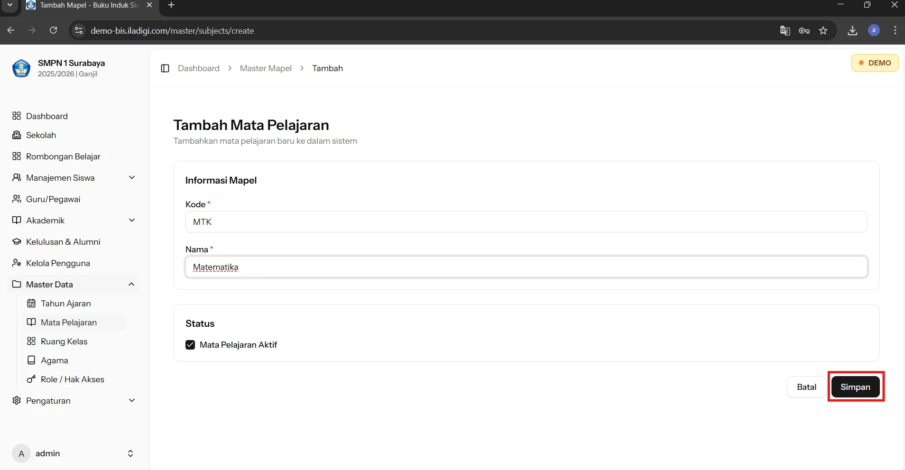Click the Sekolah building icon
905x470 pixels.
17,135
